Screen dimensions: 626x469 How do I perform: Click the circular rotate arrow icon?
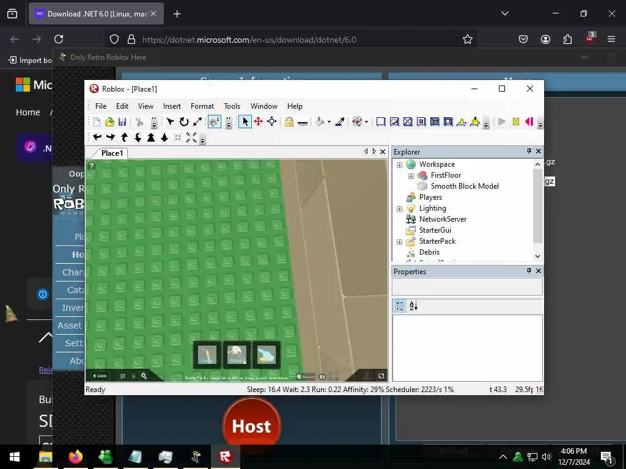(x=183, y=122)
